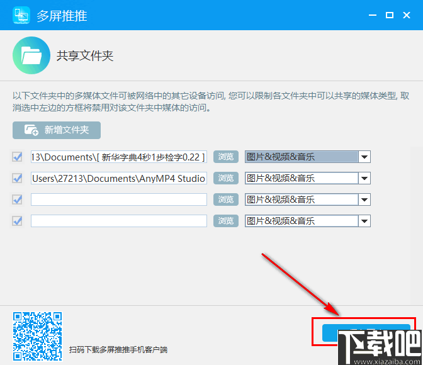The image size is (423, 365).
Task: Add a new folder via 新增文件夹
Action: coord(57,130)
